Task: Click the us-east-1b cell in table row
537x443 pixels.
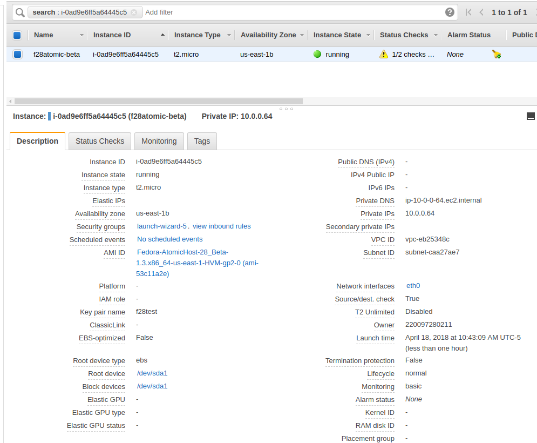Action: tap(256, 55)
